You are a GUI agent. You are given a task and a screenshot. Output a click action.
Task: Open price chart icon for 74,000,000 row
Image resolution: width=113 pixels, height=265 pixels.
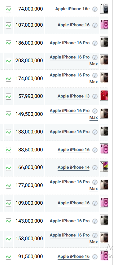(x=8, y=9)
